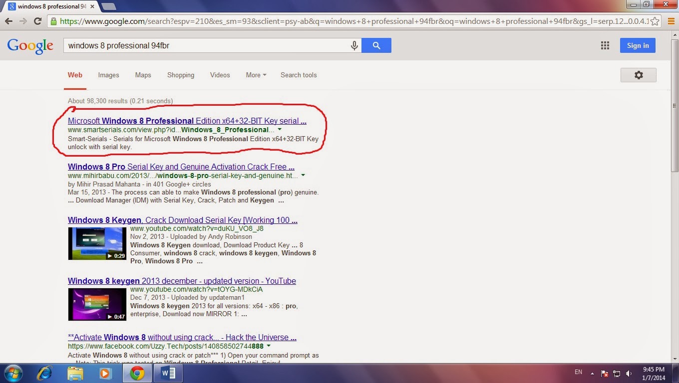Open 'Windows 8 Pro Serial Key and Genuine' link
This screenshot has height=383, width=679.
[x=181, y=167]
